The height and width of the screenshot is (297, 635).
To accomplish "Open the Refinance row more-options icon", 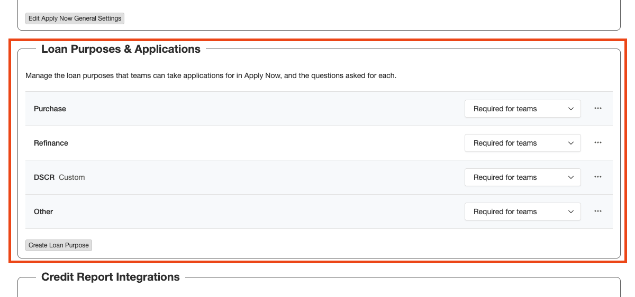I will [598, 143].
